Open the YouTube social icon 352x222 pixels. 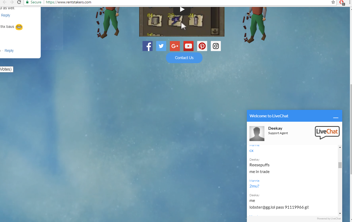click(x=188, y=46)
